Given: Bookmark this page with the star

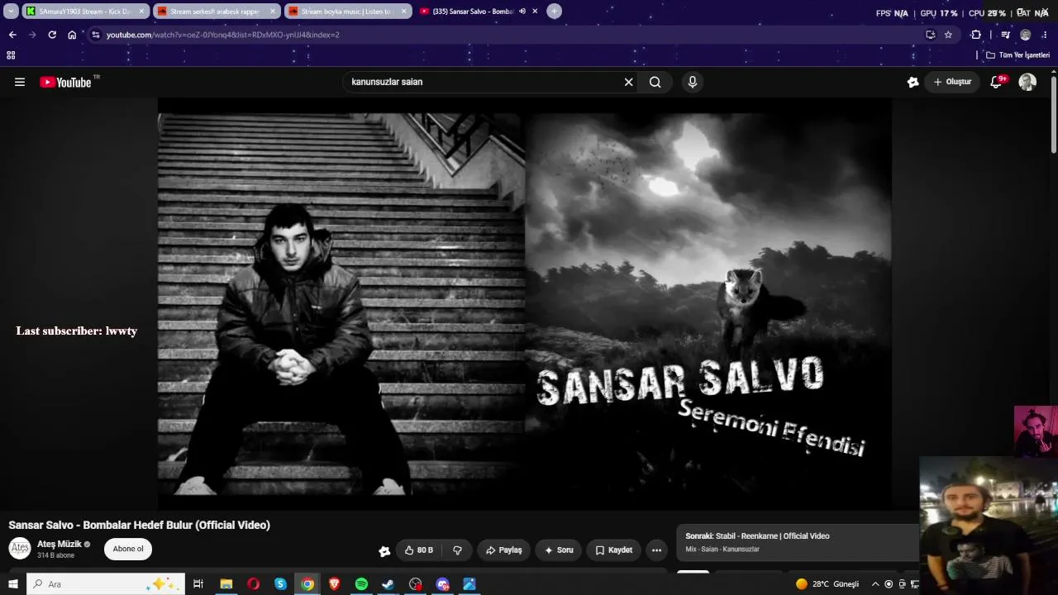Looking at the screenshot, I should (948, 35).
